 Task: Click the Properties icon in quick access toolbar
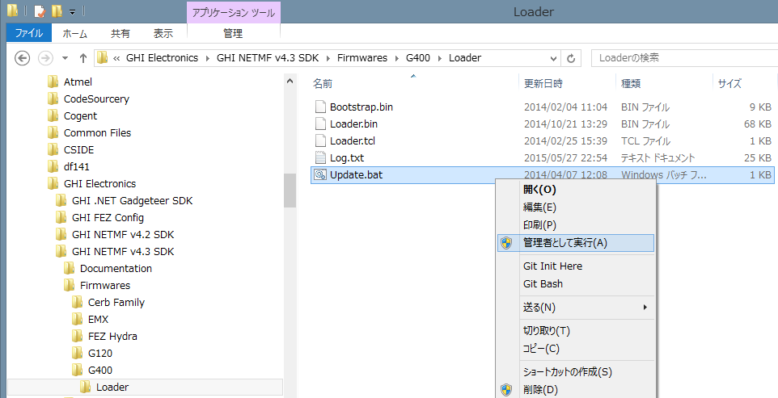click(39, 11)
